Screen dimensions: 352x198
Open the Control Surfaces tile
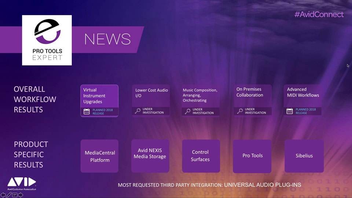[x=201, y=156]
